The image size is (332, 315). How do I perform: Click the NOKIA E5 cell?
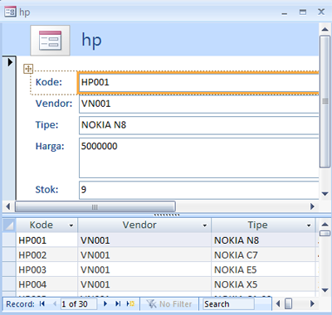pos(263,269)
